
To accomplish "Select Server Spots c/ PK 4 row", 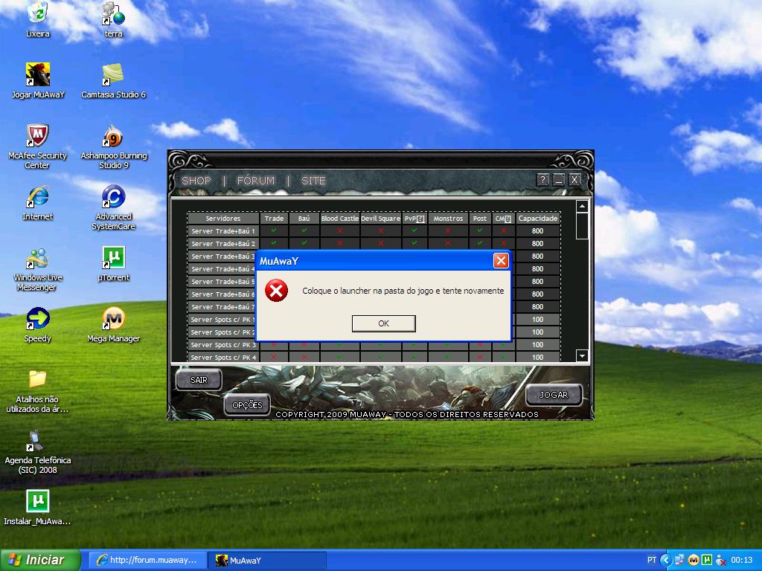I will (374, 357).
